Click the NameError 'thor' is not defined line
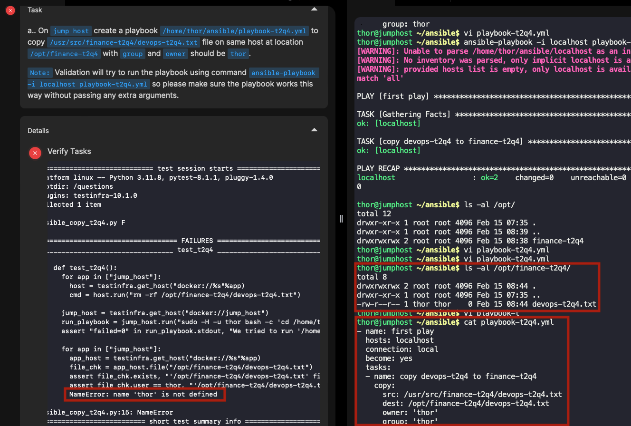Image resolution: width=631 pixels, height=426 pixels. [143, 394]
